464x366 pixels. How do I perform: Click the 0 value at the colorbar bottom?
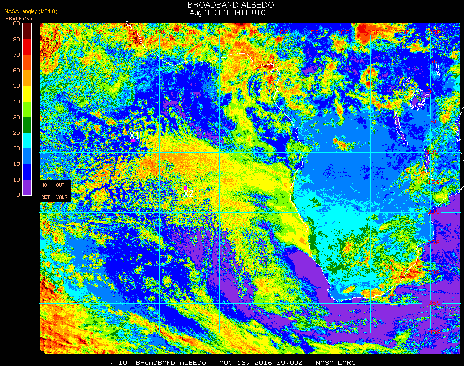(18, 195)
